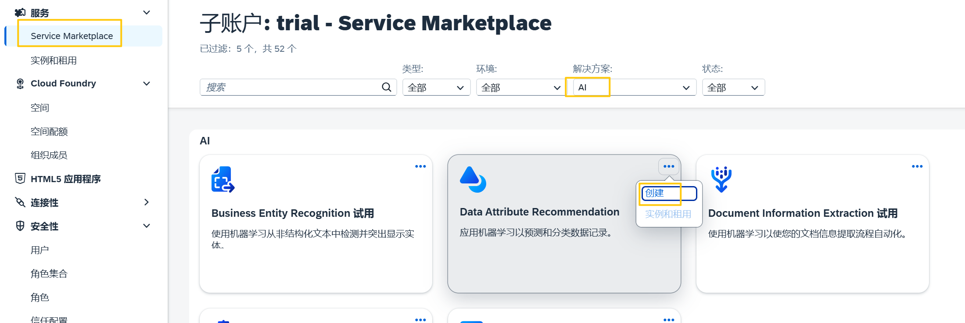Collapse the 安全性 section chevron

pos(147,226)
